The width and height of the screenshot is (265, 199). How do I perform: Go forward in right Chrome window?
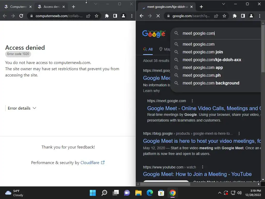150,16
